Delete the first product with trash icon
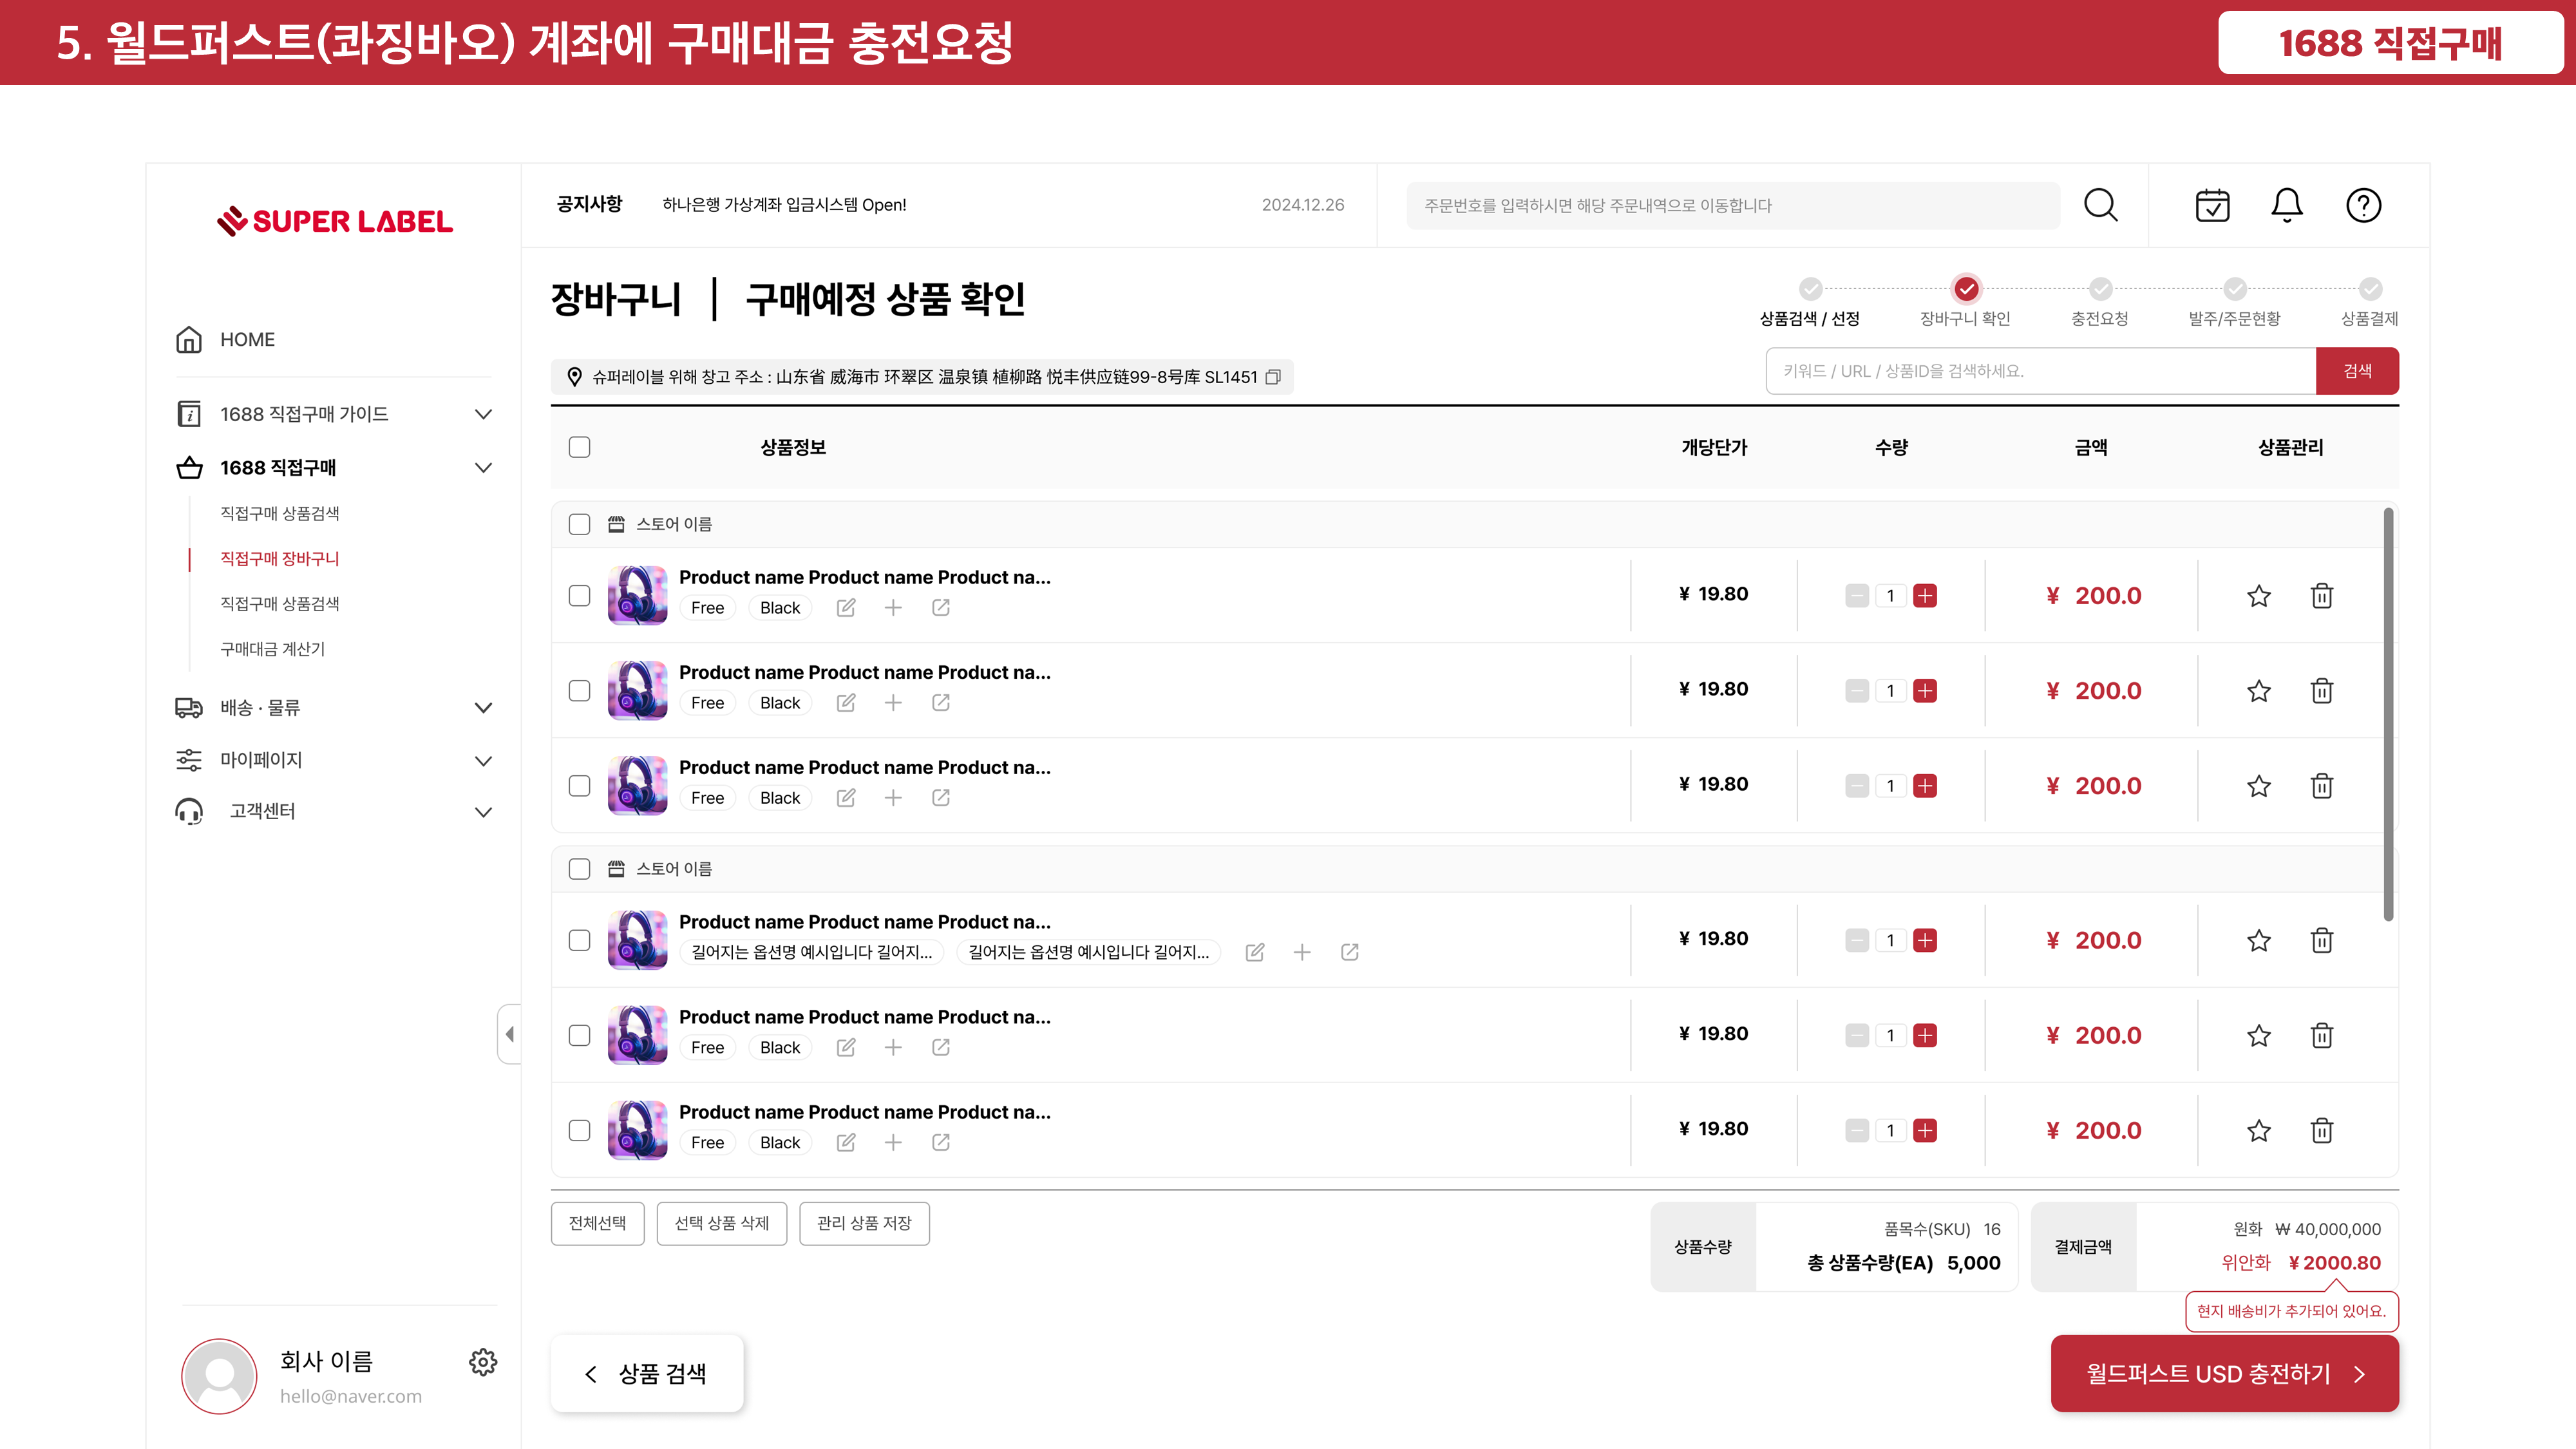 [x=2321, y=596]
